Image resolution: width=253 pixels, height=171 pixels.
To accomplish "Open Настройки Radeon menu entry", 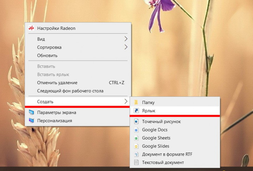I will (x=56, y=28).
